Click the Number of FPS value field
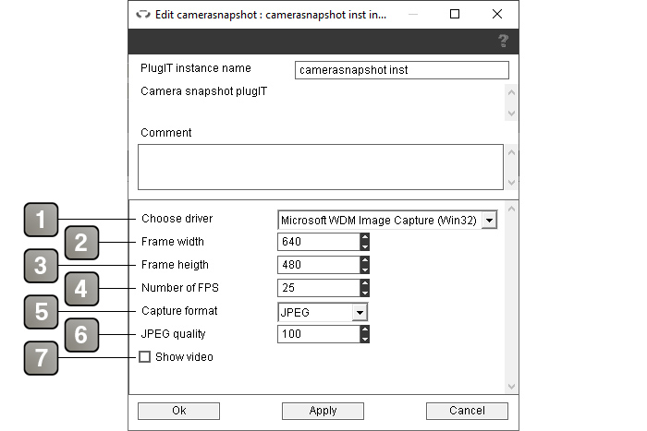 (319, 288)
